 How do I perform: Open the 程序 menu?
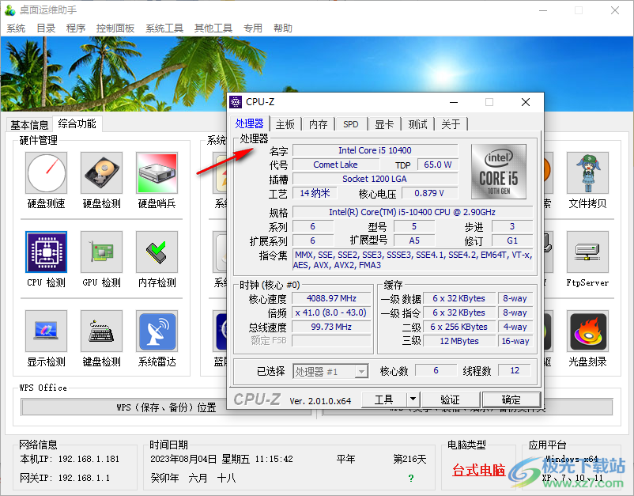pyautogui.click(x=76, y=28)
